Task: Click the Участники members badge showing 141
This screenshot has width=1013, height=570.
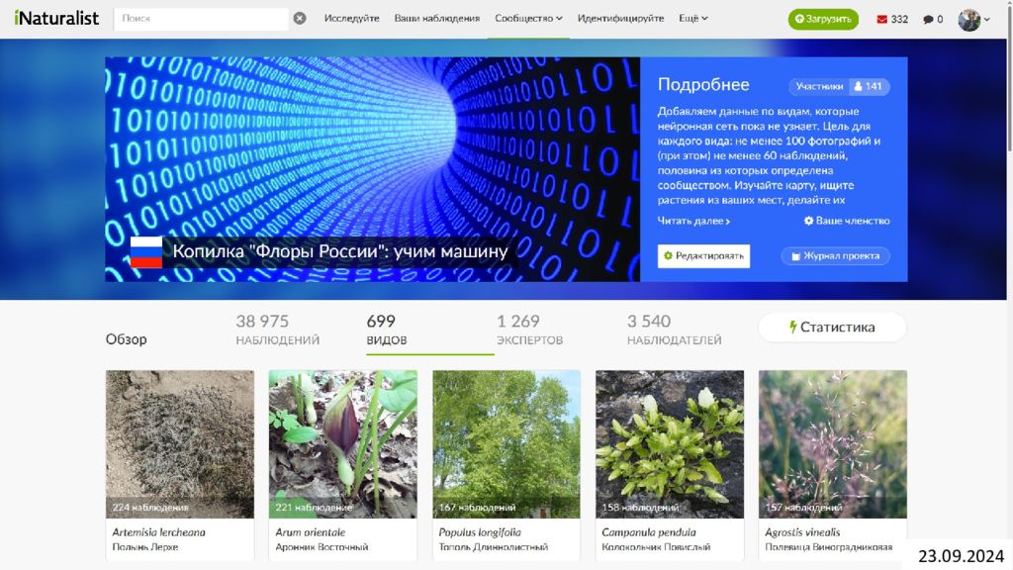Action: point(839,86)
